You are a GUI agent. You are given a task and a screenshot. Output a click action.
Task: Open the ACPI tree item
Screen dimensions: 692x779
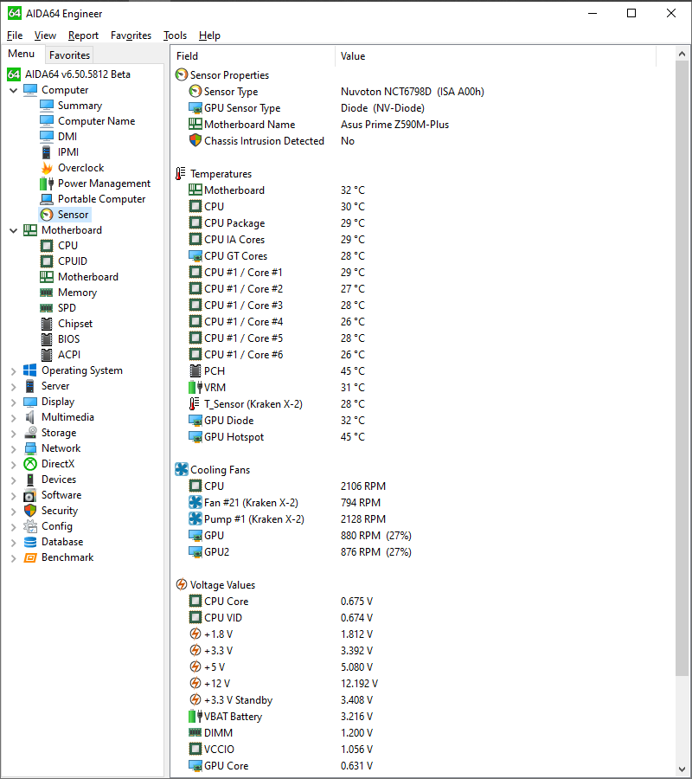69,355
